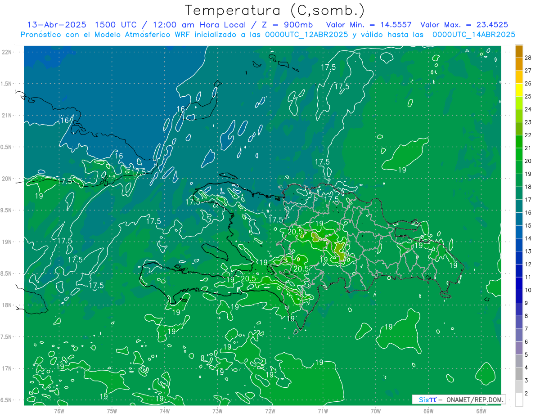Click the "73W" longitude axis label
Image resolution: width=540 pixels, height=417 pixels.
tap(217, 411)
